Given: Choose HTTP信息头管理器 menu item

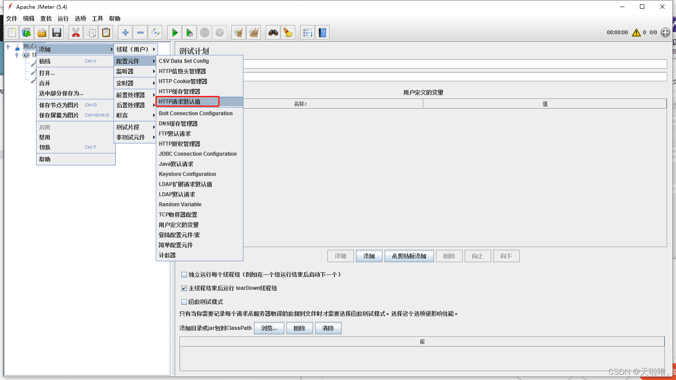Looking at the screenshot, I should (199, 71).
